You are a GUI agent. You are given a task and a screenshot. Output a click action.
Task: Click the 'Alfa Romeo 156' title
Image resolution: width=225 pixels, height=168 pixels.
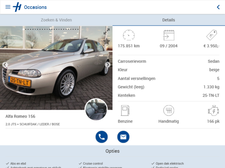(x=20, y=116)
